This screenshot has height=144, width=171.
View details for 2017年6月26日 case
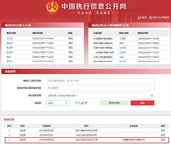[163, 130]
